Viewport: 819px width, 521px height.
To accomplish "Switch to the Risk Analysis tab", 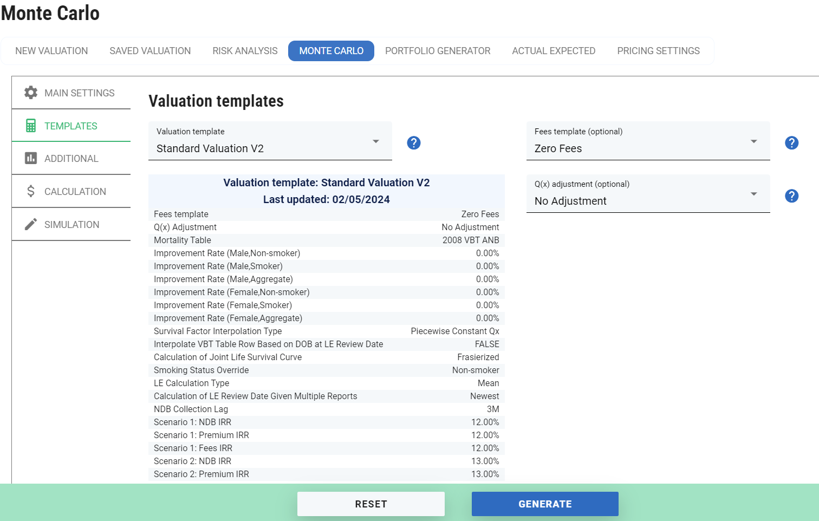I will click(245, 51).
